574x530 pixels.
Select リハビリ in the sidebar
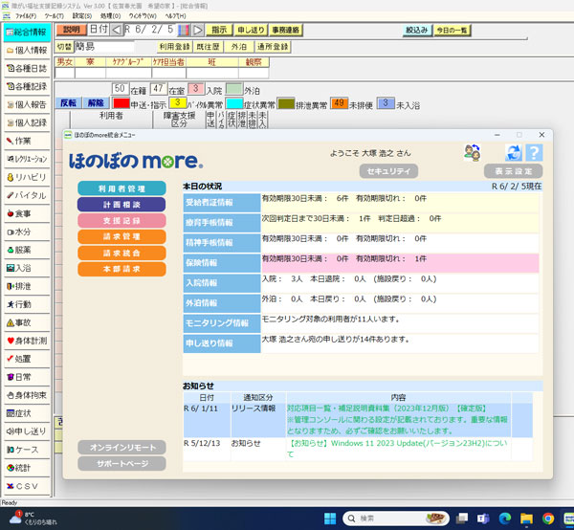click(x=27, y=177)
